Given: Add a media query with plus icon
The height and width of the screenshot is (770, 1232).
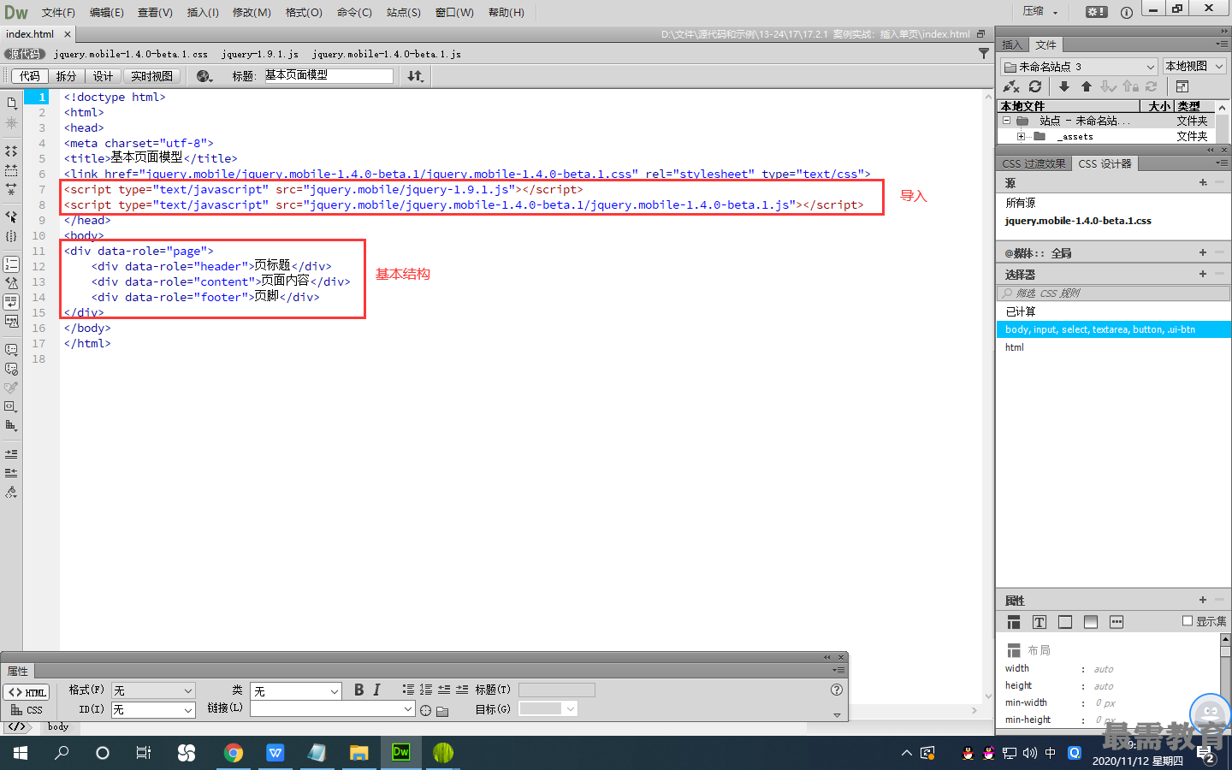Looking at the screenshot, I should click(x=1203, y=252).
